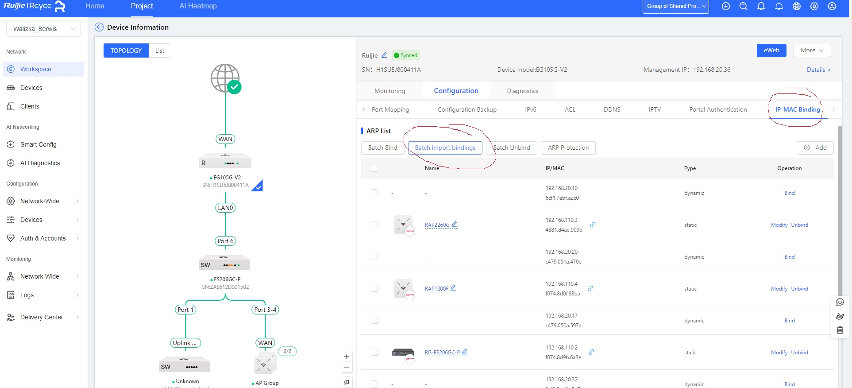Viewport: 852px width, 388px height.
Task: Expand Auth & Accounts menu
Action: pyautogui.click(x=43, y=238)
